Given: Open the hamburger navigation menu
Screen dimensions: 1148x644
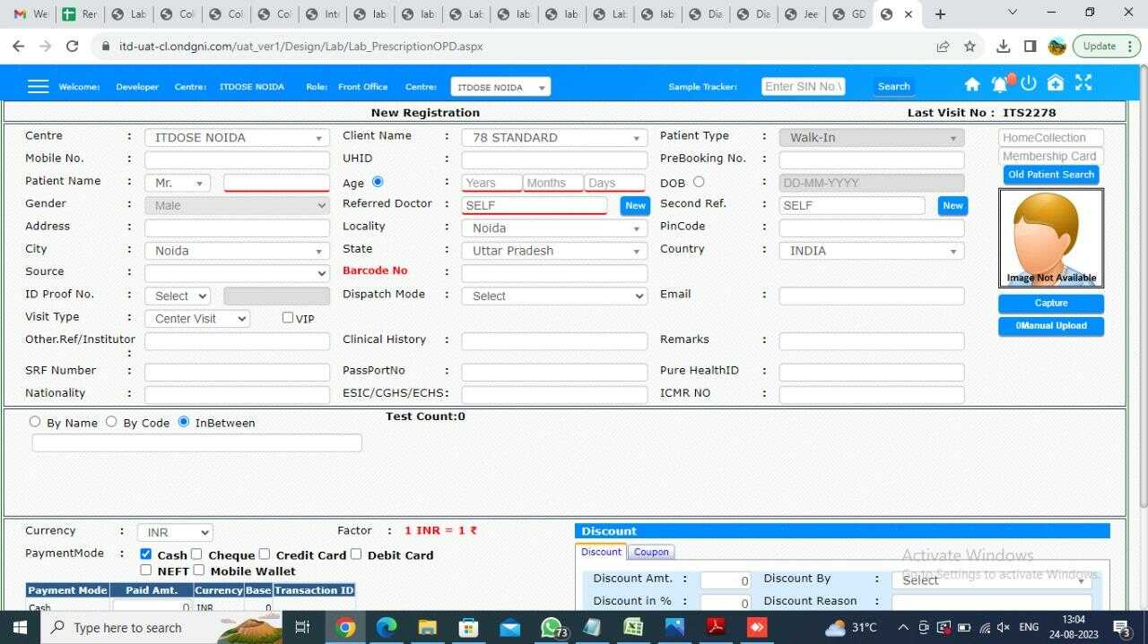Looking at the screenshot, I should tap(38, 85).
